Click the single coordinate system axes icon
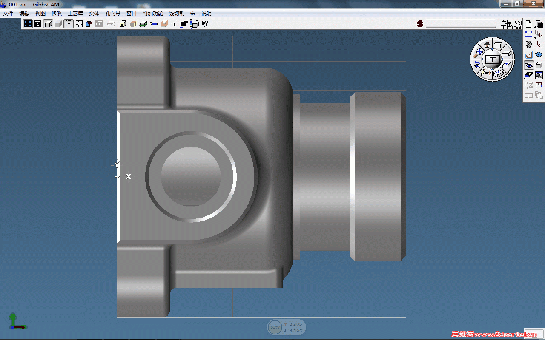This screenshot has width=545, height=340. [x=539, y=45]
